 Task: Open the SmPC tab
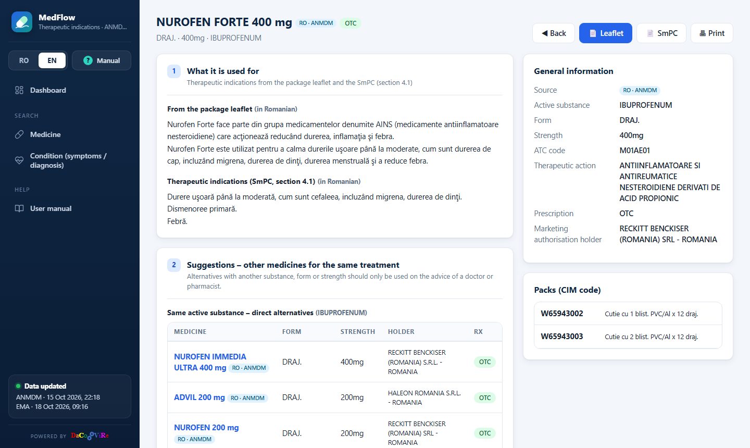point(661,33)
